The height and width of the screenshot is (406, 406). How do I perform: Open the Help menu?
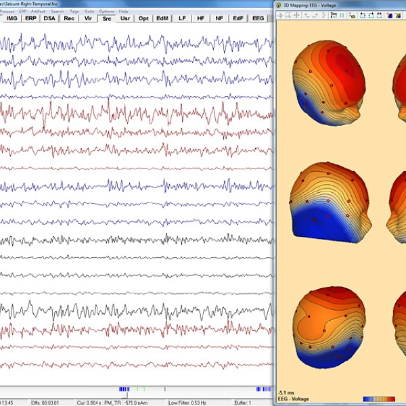124,11
